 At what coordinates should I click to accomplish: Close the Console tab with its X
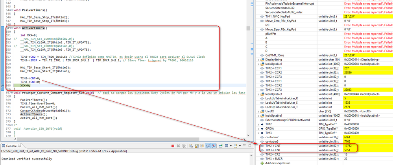(20, 146)
